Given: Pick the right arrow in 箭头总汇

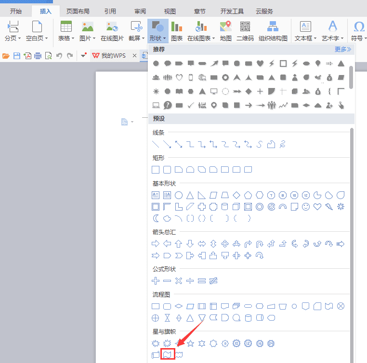Looking at the screenshot, I should tap(156, 244).
